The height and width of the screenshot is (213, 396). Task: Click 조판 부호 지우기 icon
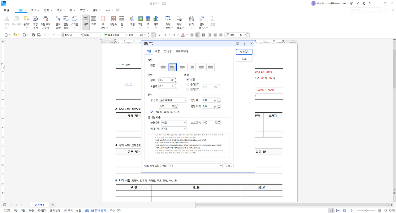[45, 22]
